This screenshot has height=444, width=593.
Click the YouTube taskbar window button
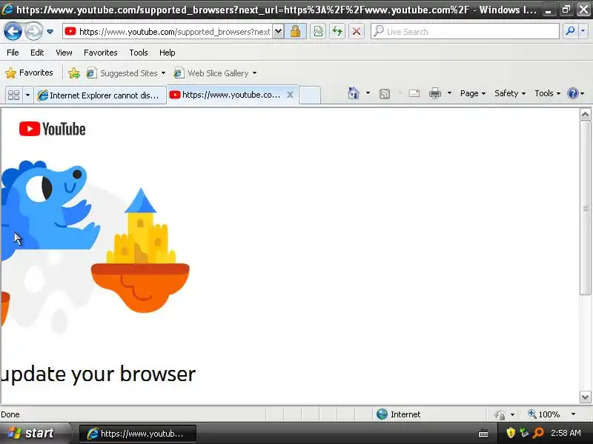tap(137, 434)
